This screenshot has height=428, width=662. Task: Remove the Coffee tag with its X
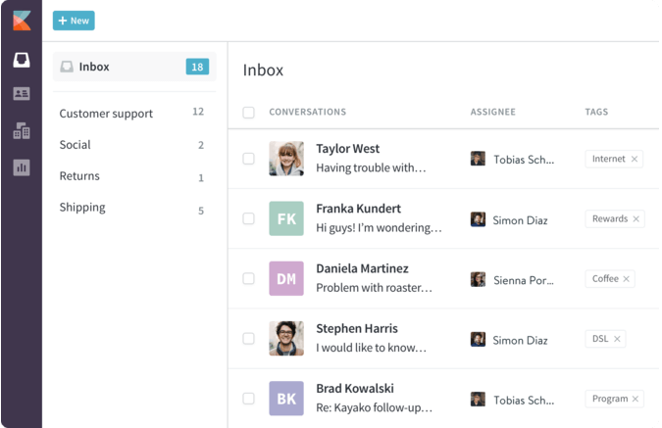coord(628,279)
